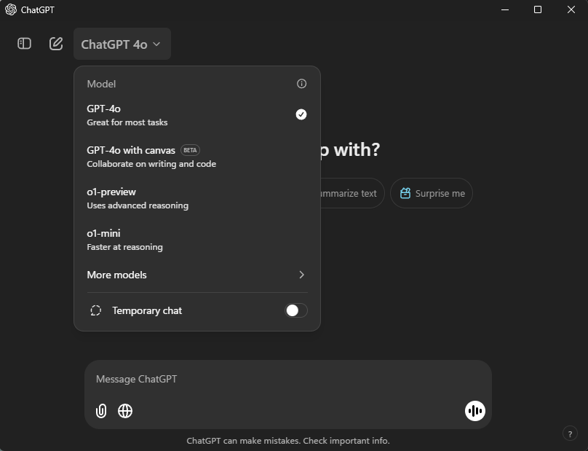Click the checkmark next to GPT-4o
Screen dimensions: 588x451
[301, 114]
